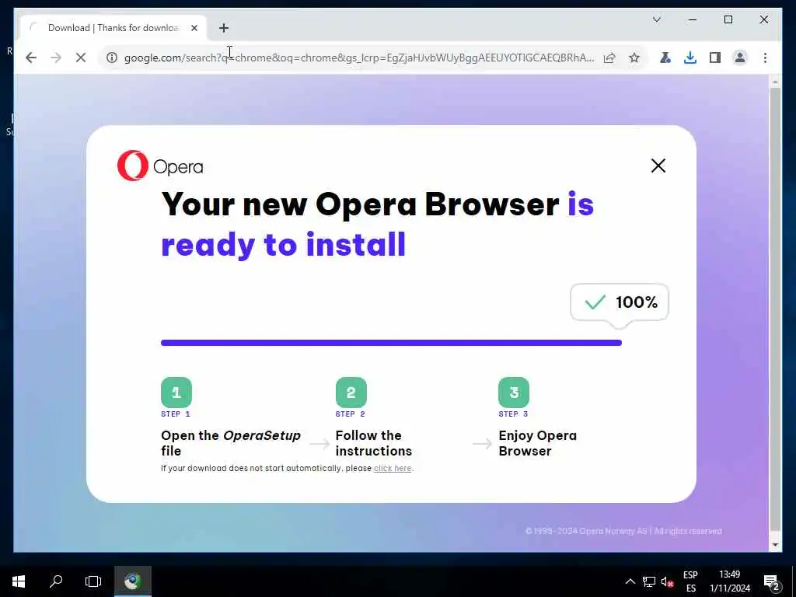Click the scrollbar down arrow
This screenshot has height=597, width=796.
(775, 545)
